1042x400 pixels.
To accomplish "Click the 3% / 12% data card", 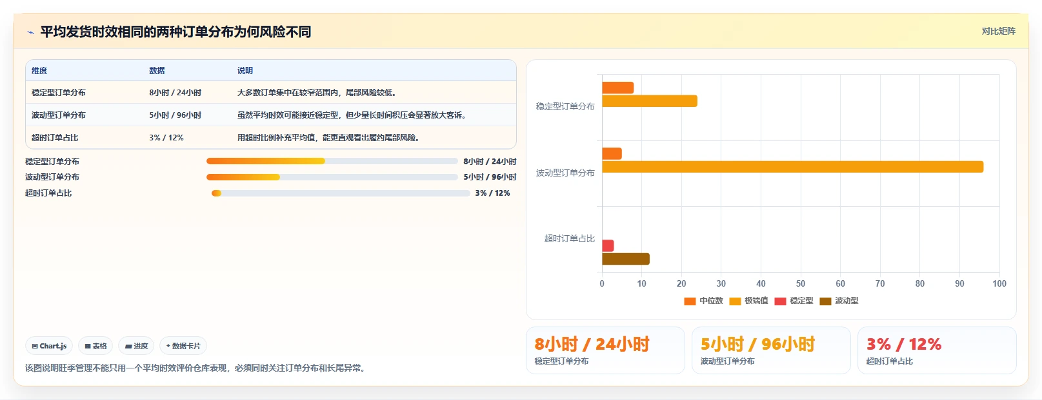I will point(937,350).
